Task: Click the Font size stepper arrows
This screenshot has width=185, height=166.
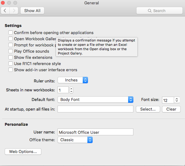Action: (x=177, y=100)
